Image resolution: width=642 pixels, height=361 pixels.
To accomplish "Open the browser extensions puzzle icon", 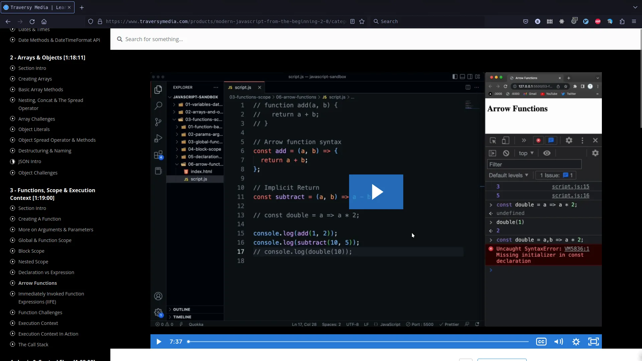I will pos(622,21).
